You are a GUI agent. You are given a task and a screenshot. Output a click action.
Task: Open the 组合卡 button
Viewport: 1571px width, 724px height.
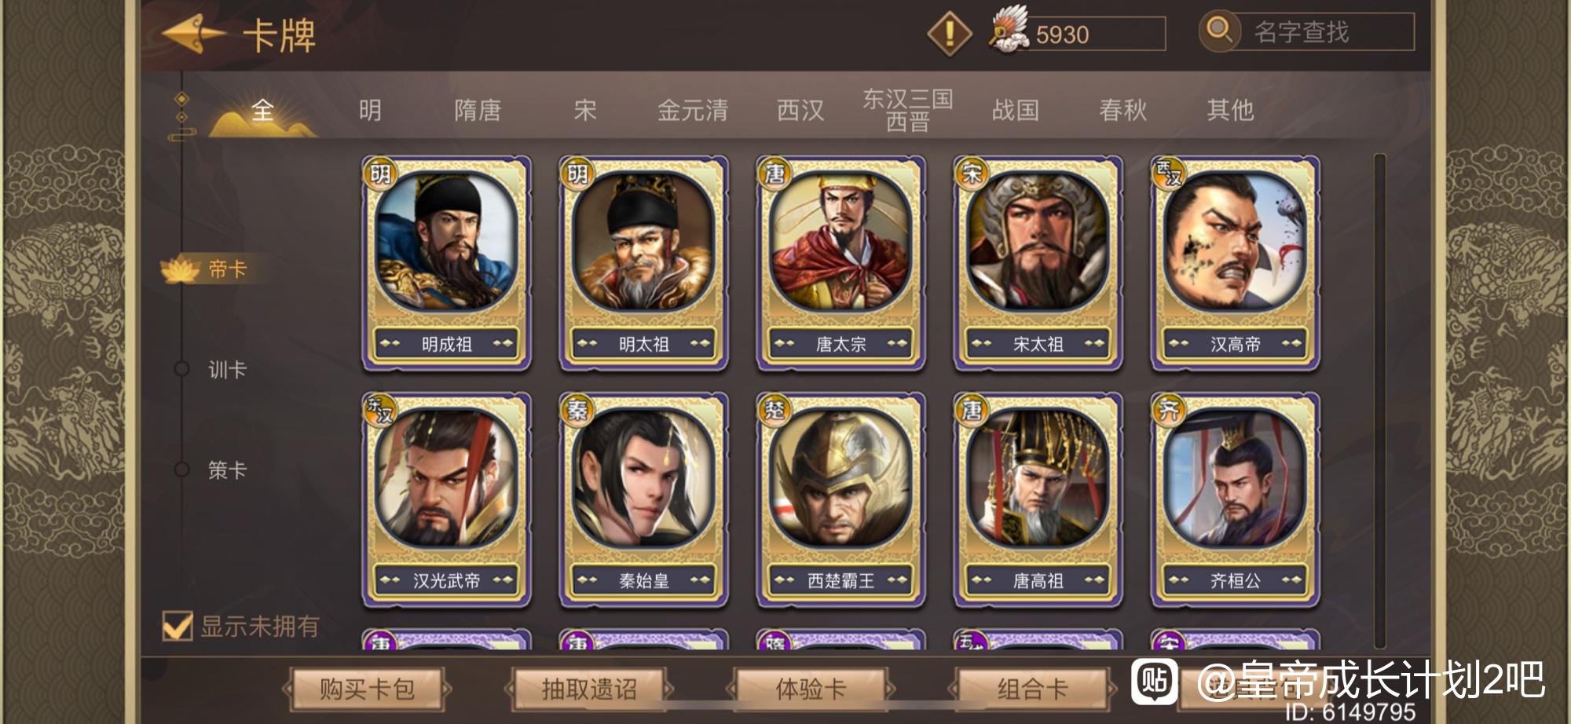click(1032, 689)
